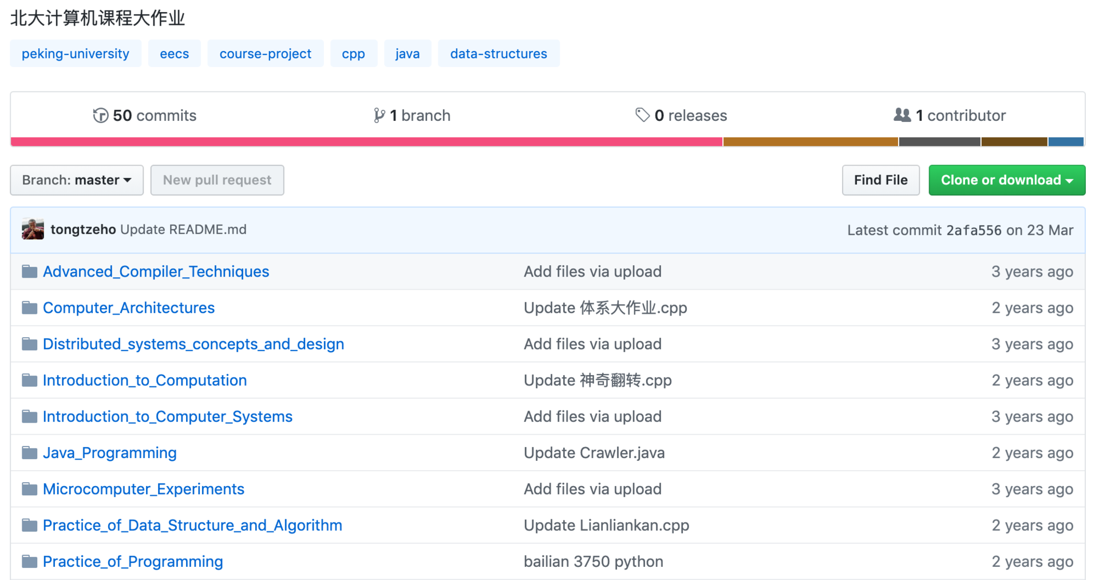
Task: Click the releases tag icon
Action: coord(642,115)
